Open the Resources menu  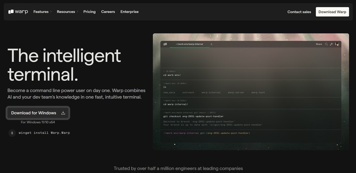tap(66, 11)
